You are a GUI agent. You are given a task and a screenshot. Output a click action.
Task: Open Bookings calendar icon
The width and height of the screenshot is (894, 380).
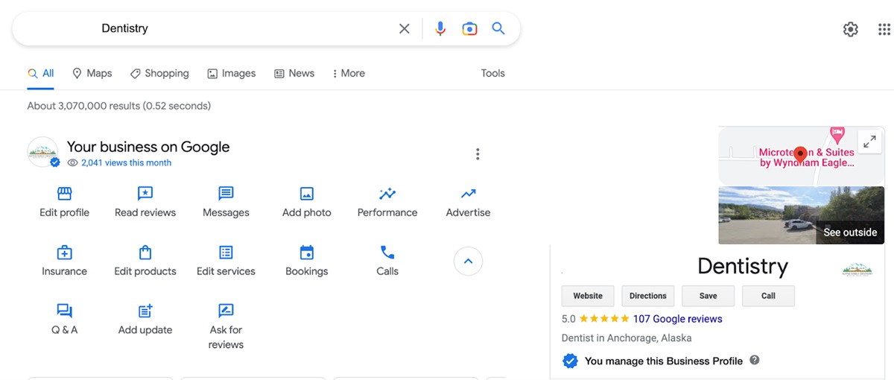point(307,253)
